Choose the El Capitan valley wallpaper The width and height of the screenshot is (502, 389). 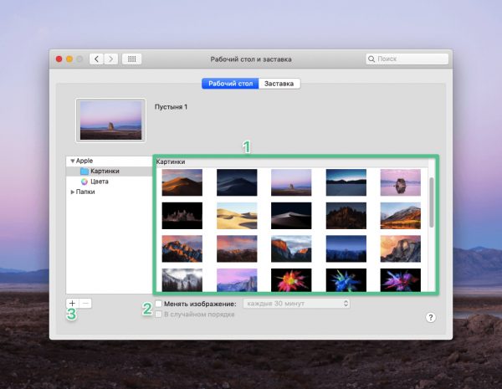(x=291, y=248)
